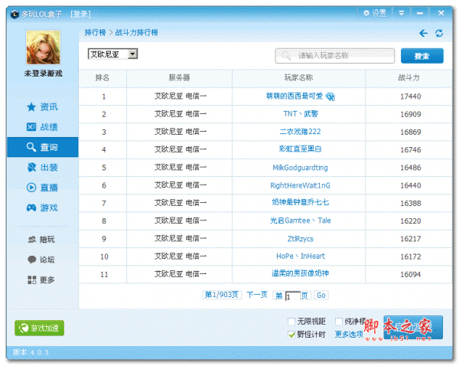Open player 光启Gamtee、Tale
The height and width of the screenshot is (366, 459).
(x=301, y=221)
